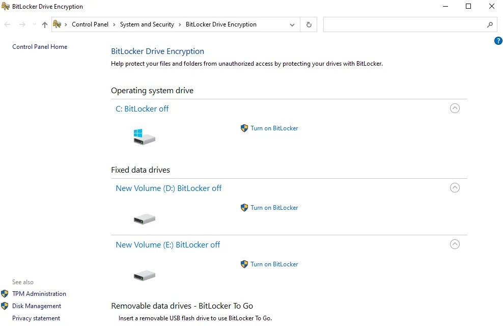Screen dimensions: 503x331
Task: Click inside the search box
Action: (x=407, y=24)
